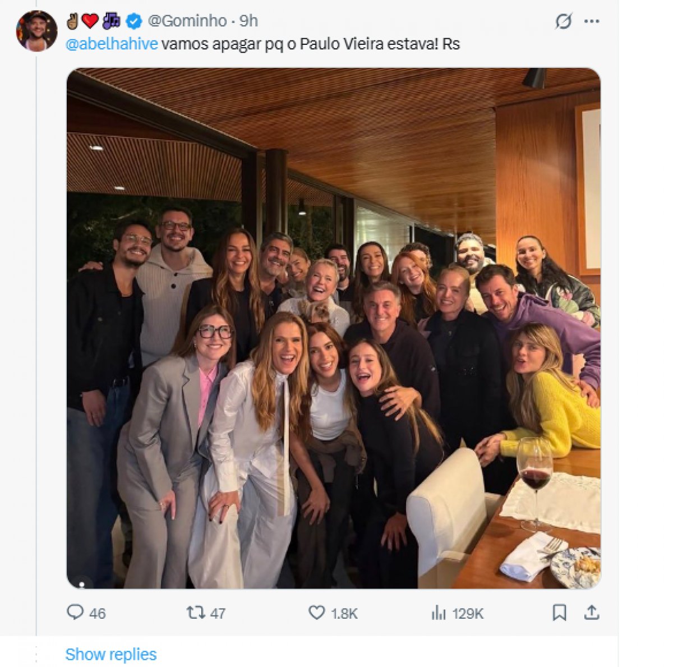The height and width of the screenshot is (667, 673).
Task: Click Show replies link
Action: [111, 654]
